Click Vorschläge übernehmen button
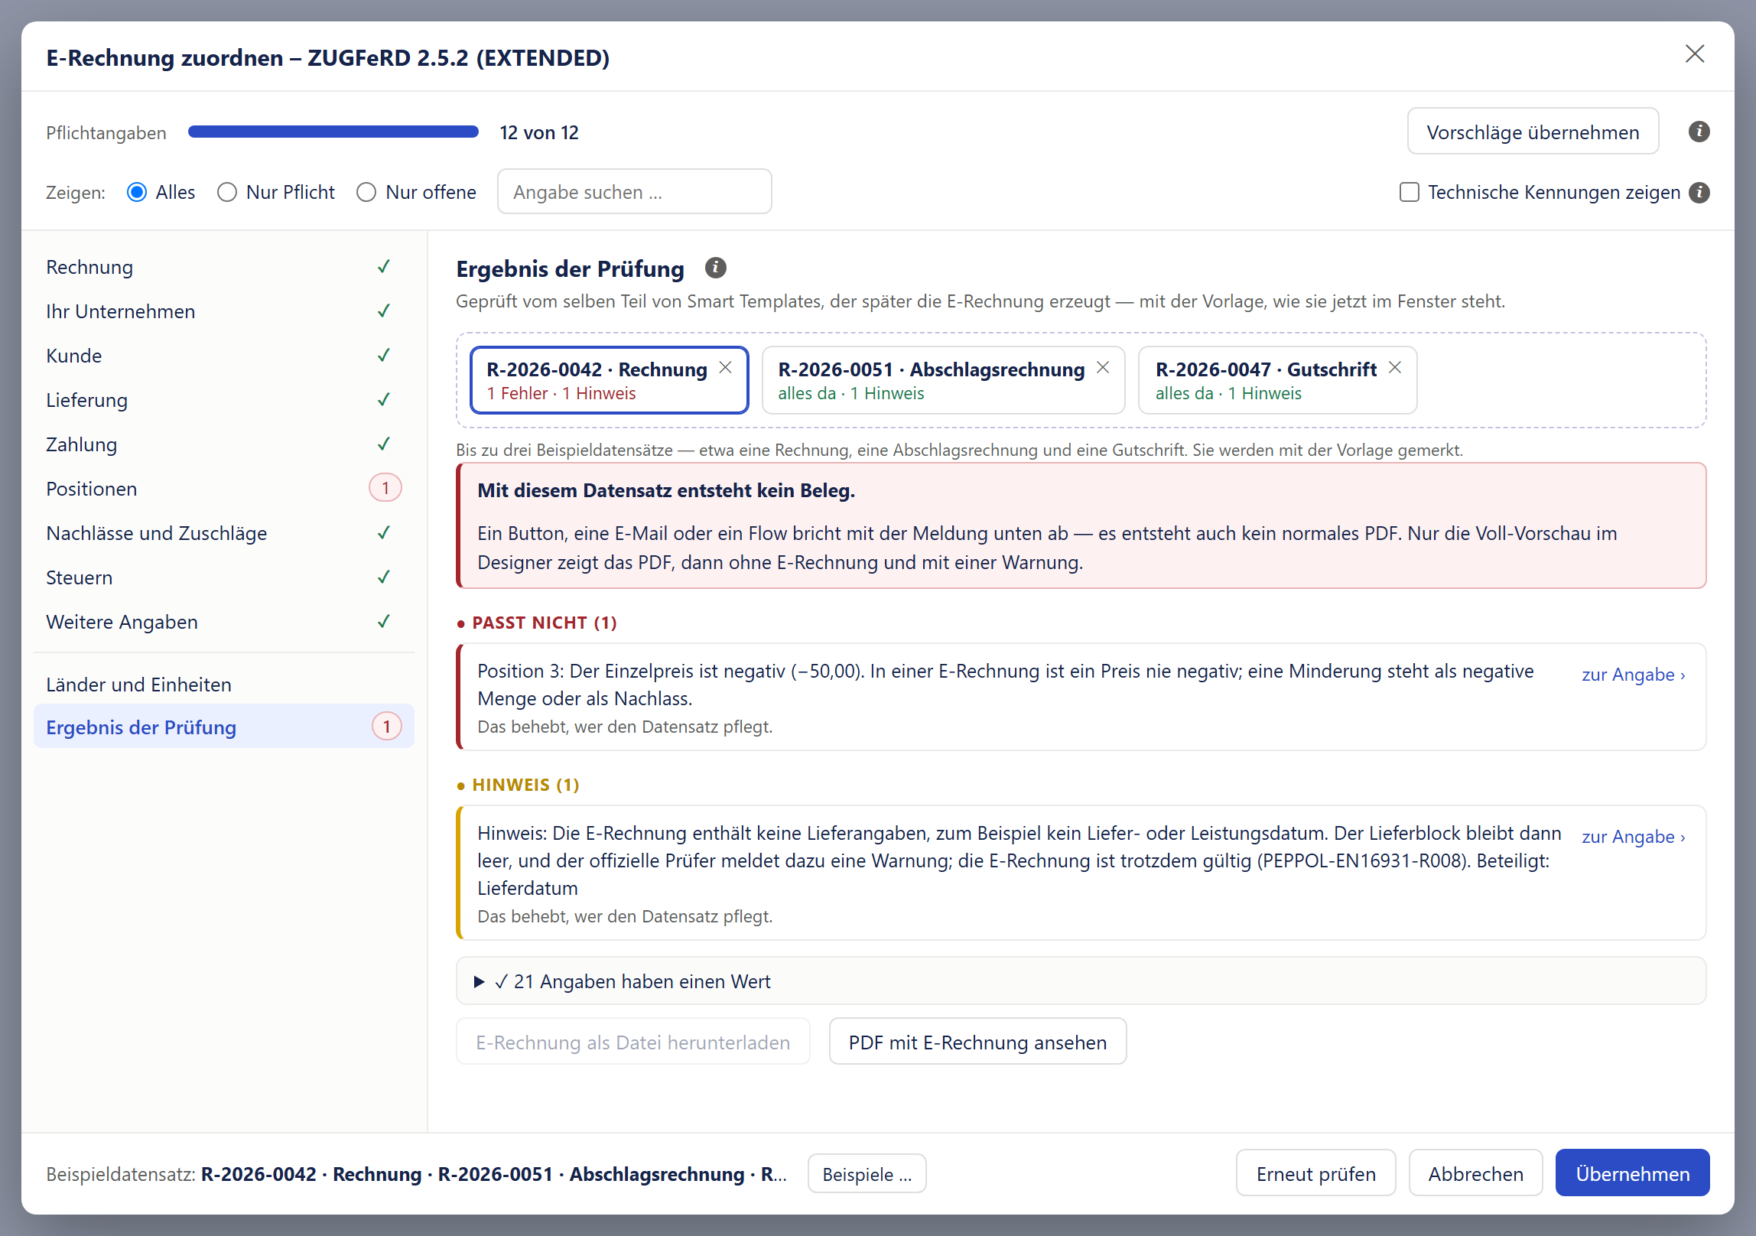The height and width of the screenshot is (1236, 1756). point(1533,132)
